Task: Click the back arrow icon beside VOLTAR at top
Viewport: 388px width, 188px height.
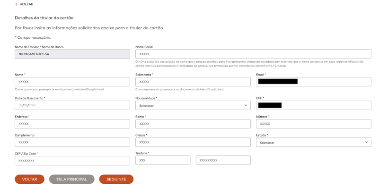Action: [17, 4]
